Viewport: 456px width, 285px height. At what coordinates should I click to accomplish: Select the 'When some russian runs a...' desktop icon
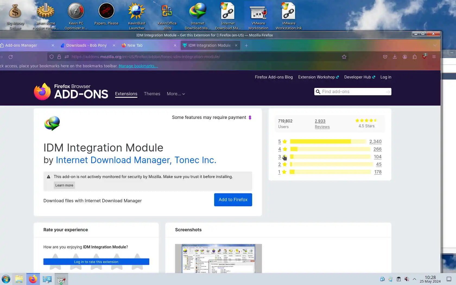[x=46, y=16]
